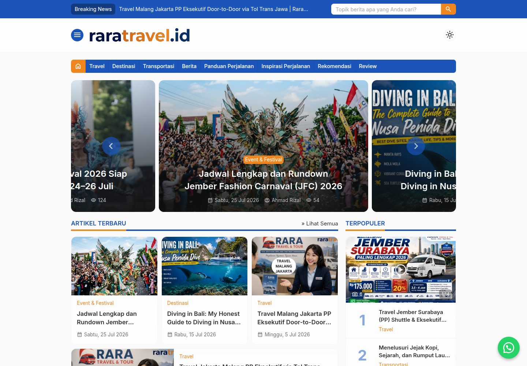Play the Jember Surabaya video thumbnail
Screen dimensions: 527x366
pos(401,270)
